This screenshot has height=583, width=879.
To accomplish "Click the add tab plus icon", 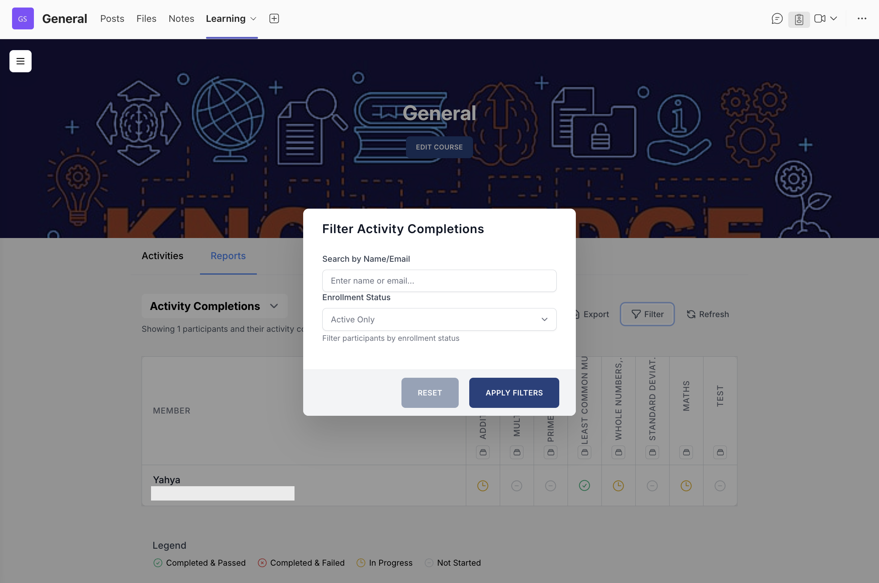I will (274, 18).
